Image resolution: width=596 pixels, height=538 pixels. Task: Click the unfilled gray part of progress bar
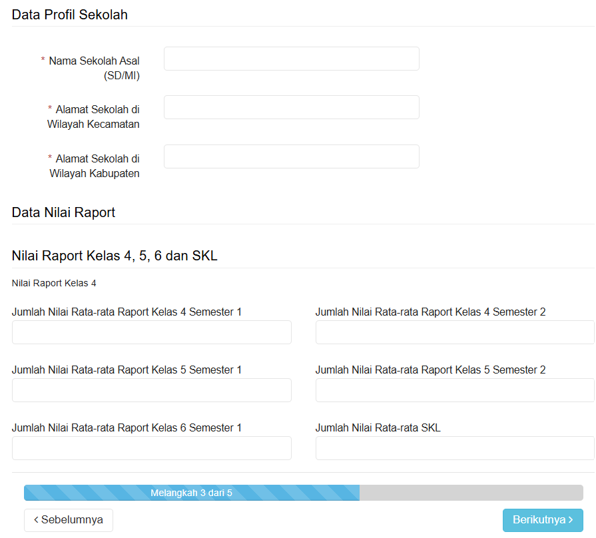(471, 493)
